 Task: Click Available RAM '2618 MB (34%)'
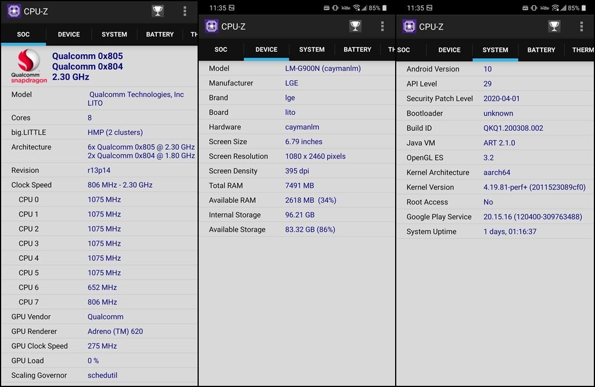[x=310, y=200]
